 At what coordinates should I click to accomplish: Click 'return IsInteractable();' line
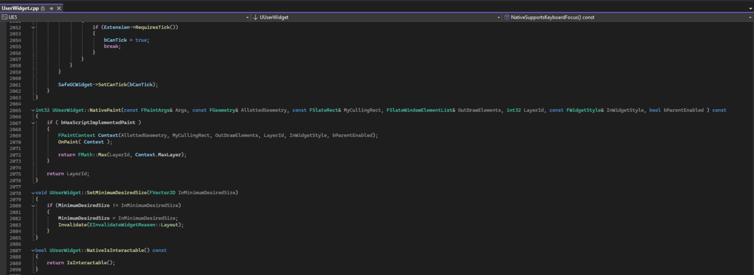(x=81, y=263)
